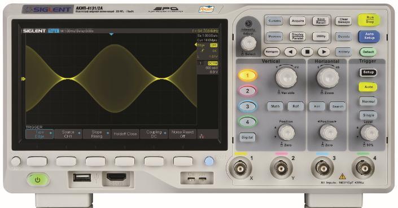Viewport: 398px width, 208px height.
Task: Open the Coupling DC menu item
Action: [154, 134]
